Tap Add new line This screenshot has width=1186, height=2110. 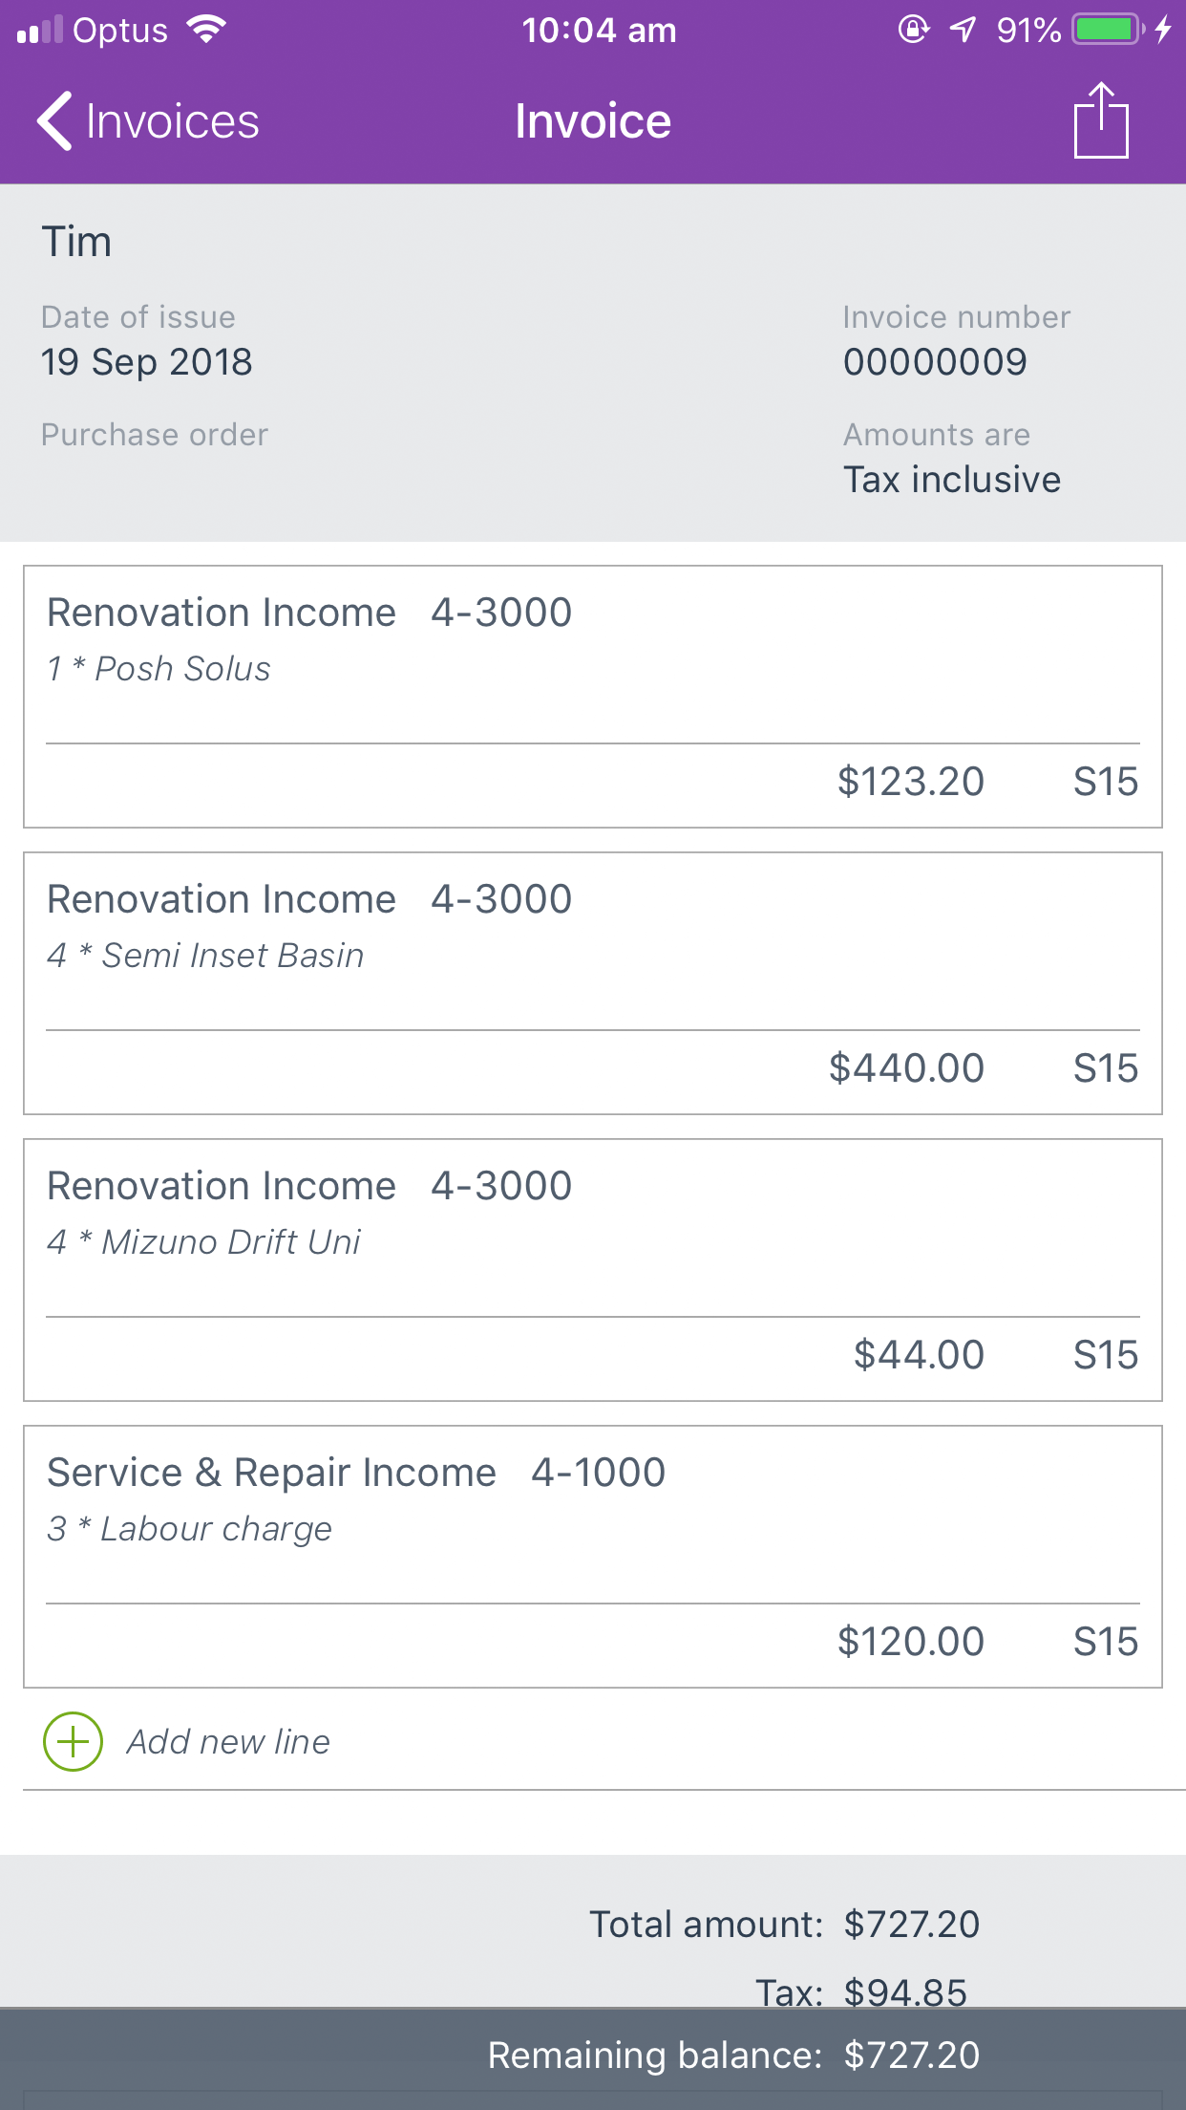(x=227, y=1741)
